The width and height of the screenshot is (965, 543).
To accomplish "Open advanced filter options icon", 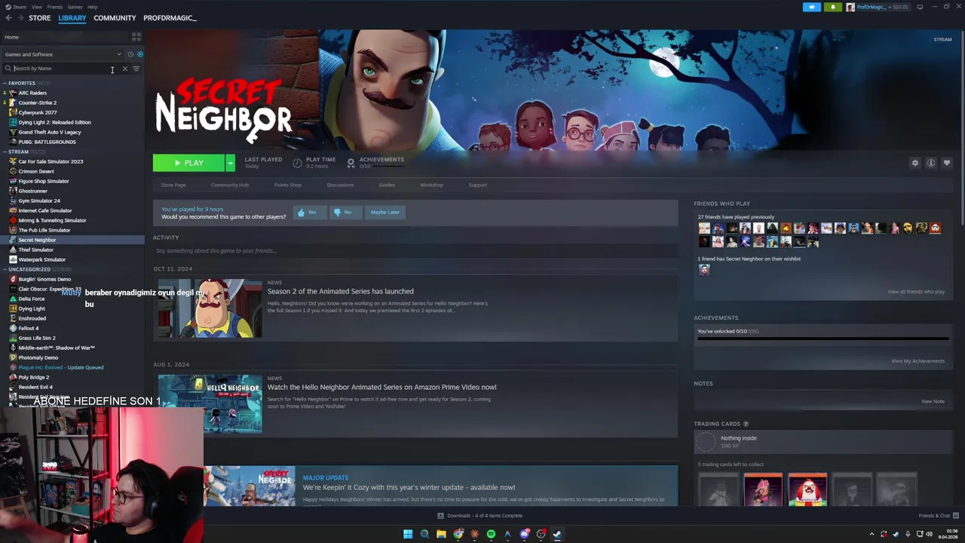I will coord(136,69).
